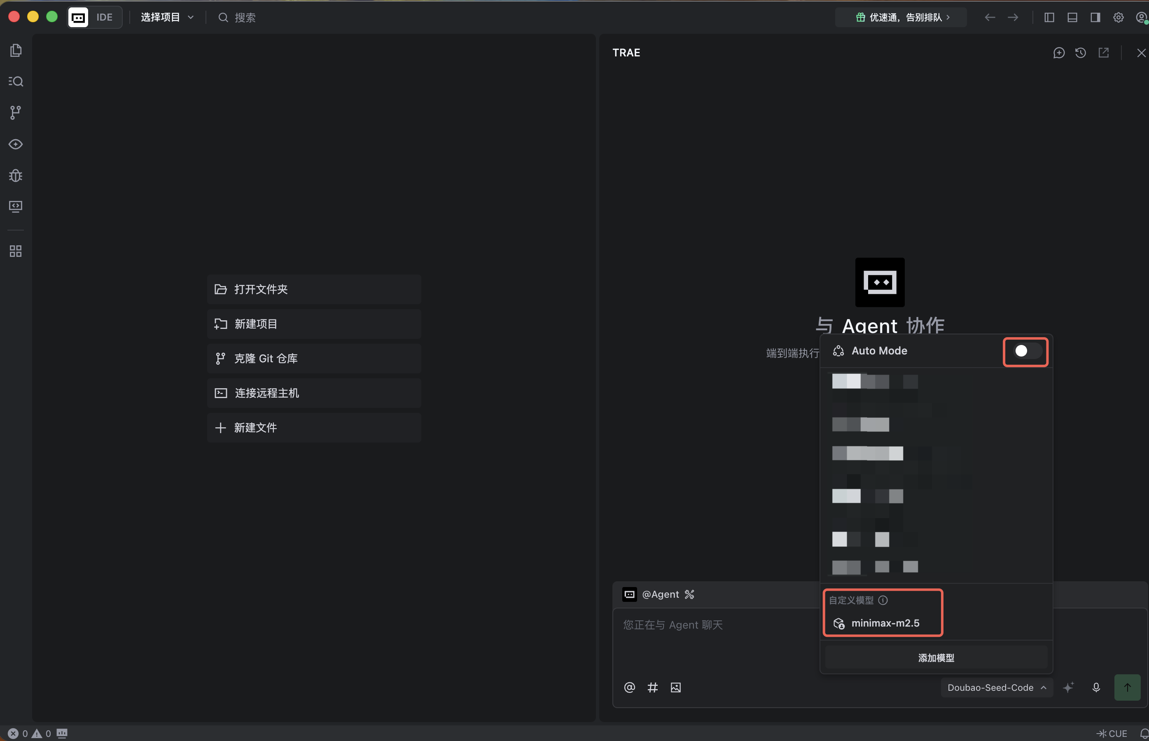Start a new chat in TRAE panel

tap(1059, 53)
